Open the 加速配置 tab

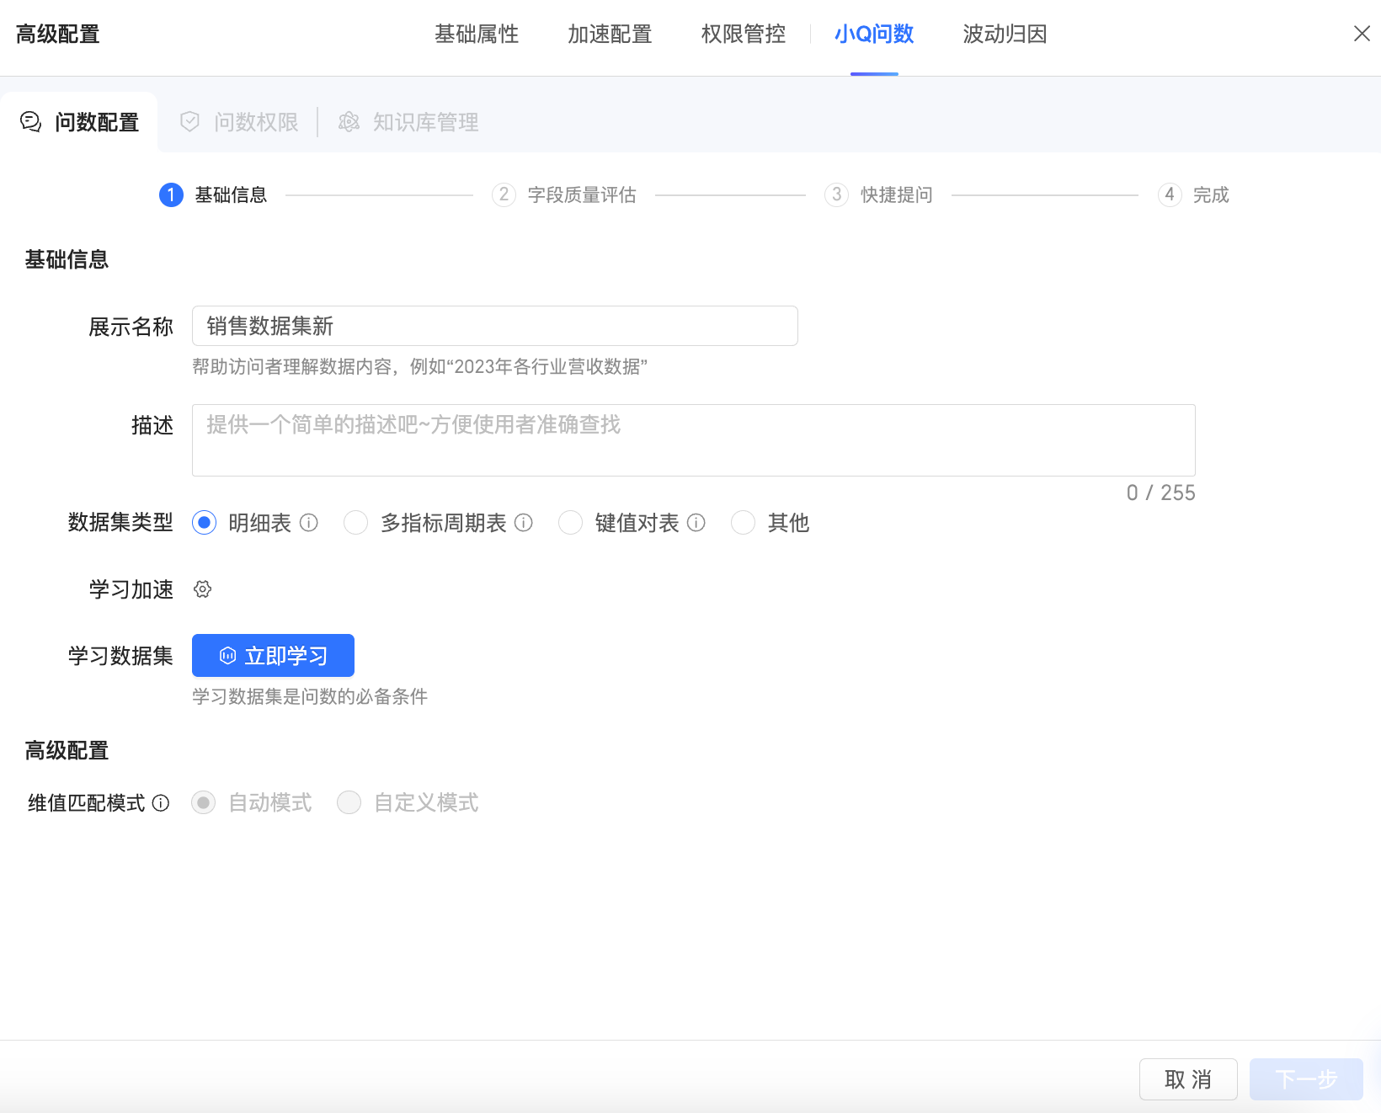tap(610, 35)
